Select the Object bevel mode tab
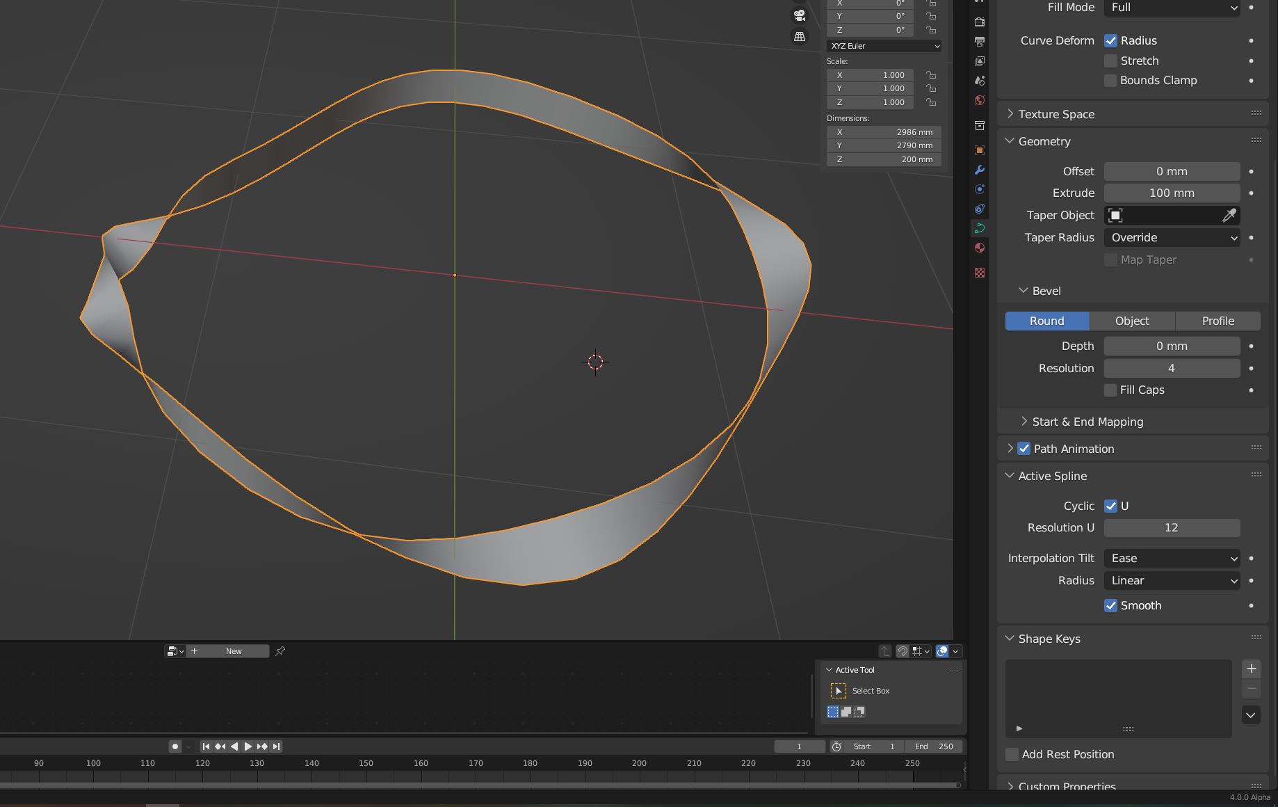The height and width of the screenshot is (807, 1278). click(1132, 321)
